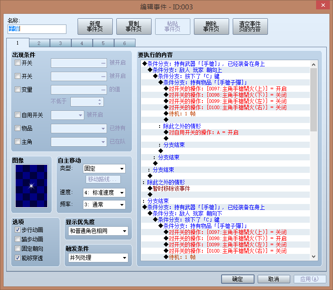The height and width of the screenshot is (290, 333).
Task: Click the first 开关 selection field
Action: pyautogui.click(x=79, y=63)
